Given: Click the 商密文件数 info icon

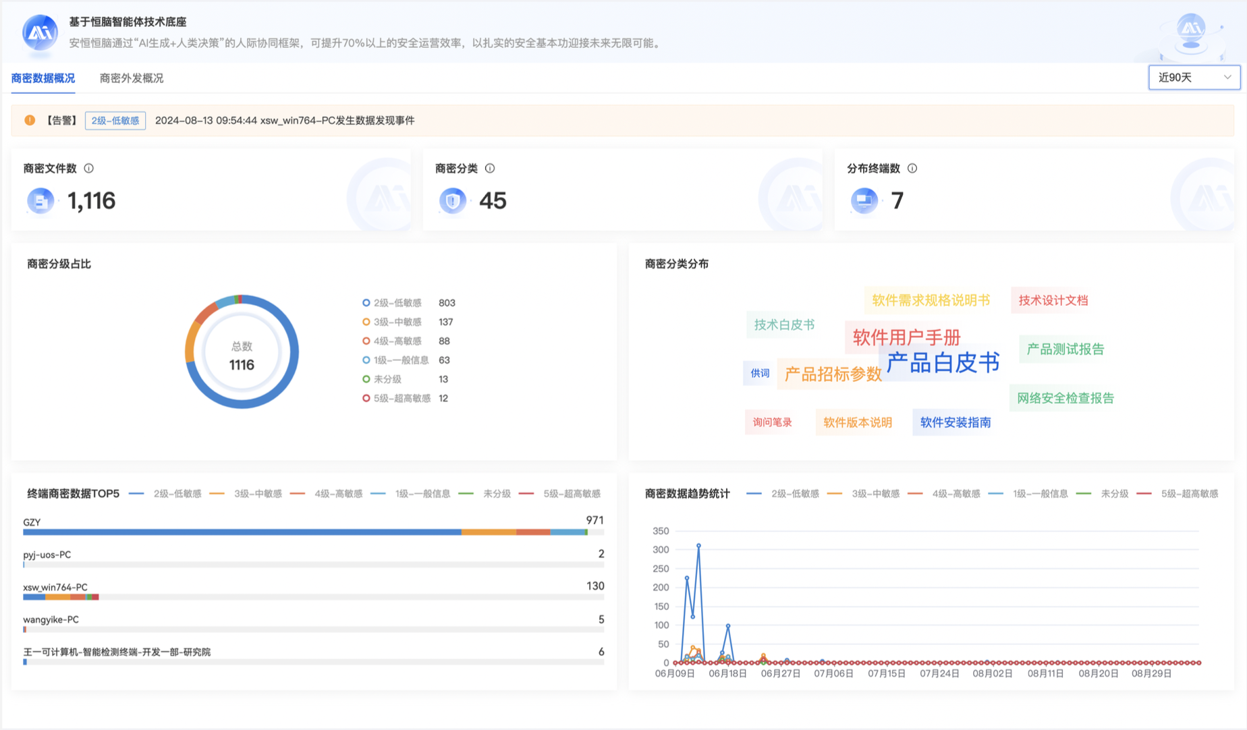Looking at the screenshot, I should [90, 169].
